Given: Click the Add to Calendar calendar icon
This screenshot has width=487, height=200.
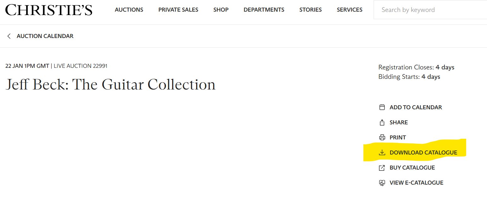Looking at the screenshot, I should tap(382, 107).
